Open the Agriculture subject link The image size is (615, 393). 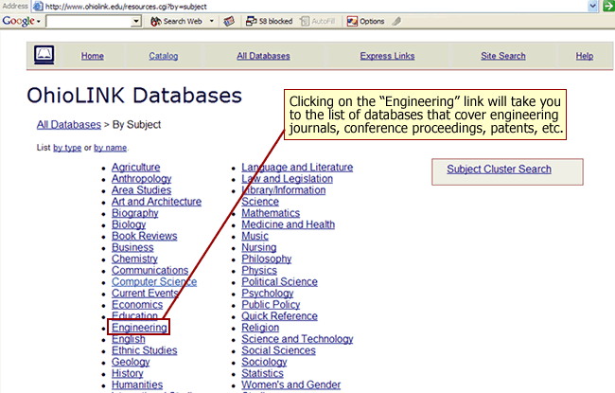pos(135,167)
